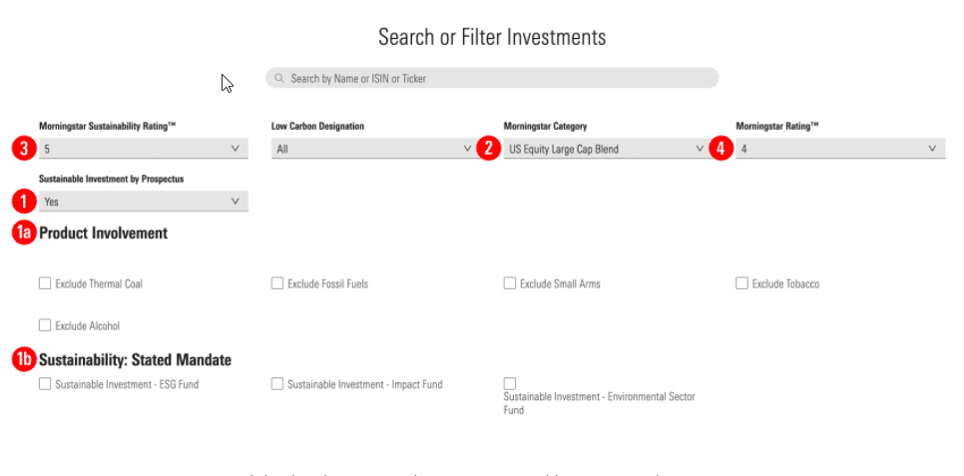Click the red step 2 marker
This screenshot has height=476, width=964.
(487, 149)
